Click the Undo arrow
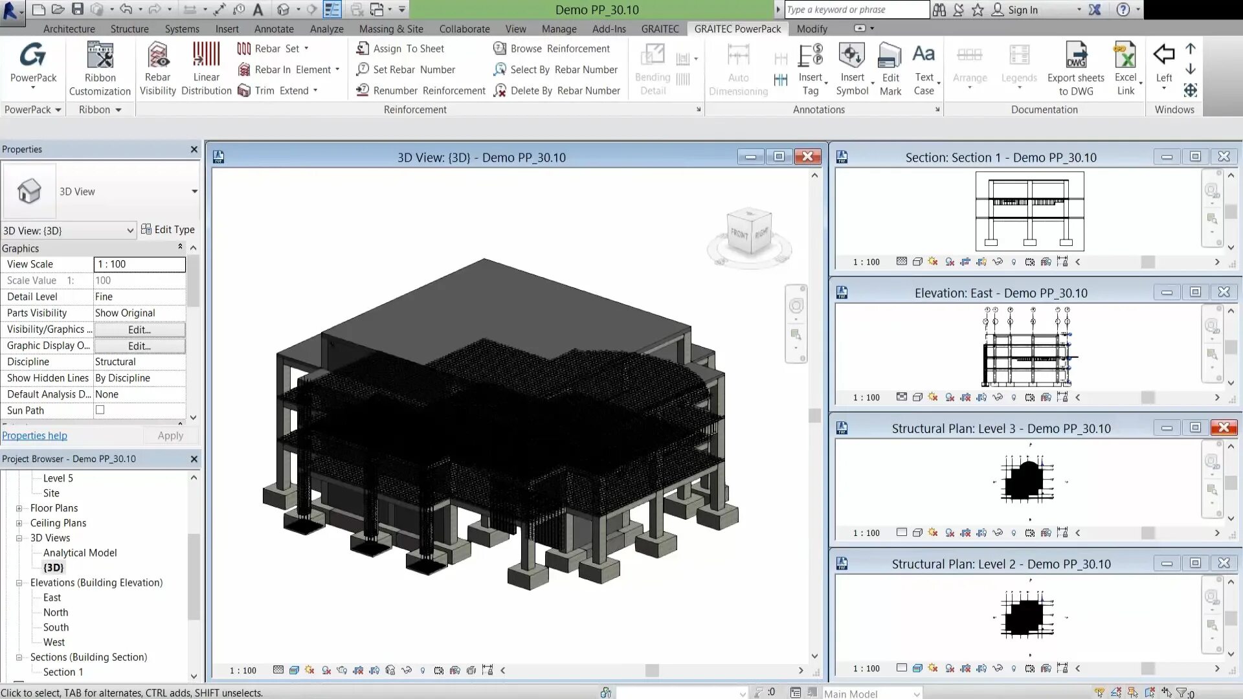 126,9
